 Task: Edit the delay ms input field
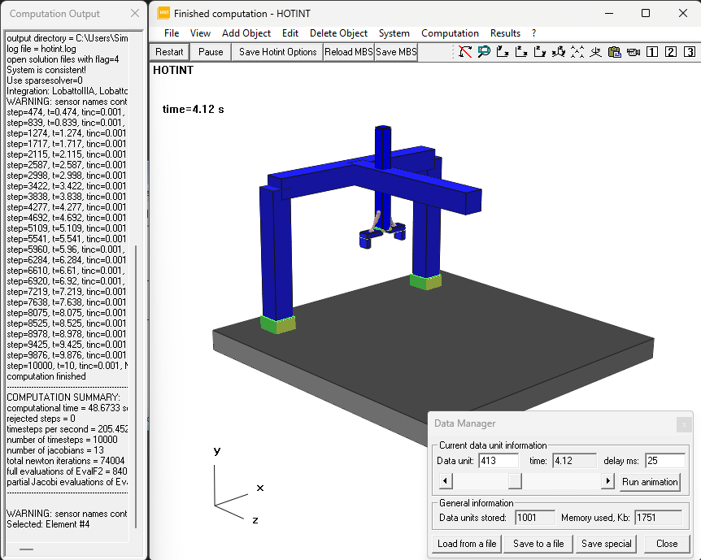[665, 461]
